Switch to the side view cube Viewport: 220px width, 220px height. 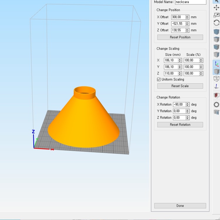[x=216, y=55]
